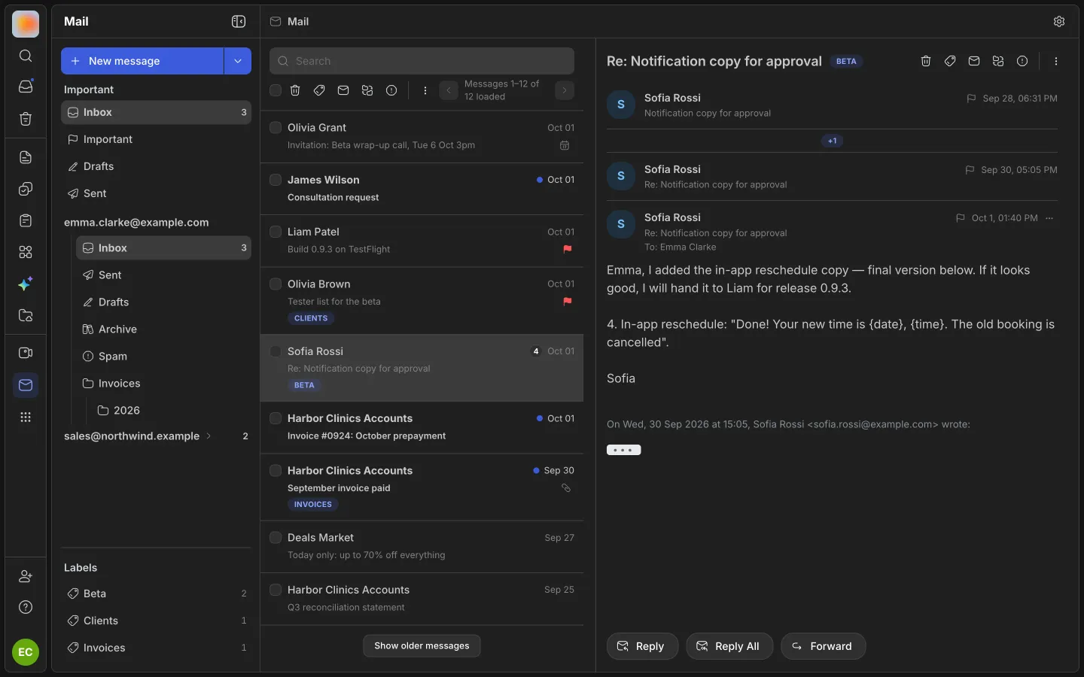Open the apps grid icon in the left rail
This screenshot has height=677, width=1084.
click(x=26, y=417)
